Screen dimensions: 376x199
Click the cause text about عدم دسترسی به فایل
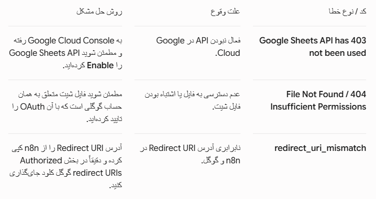(x=192, y=100)
